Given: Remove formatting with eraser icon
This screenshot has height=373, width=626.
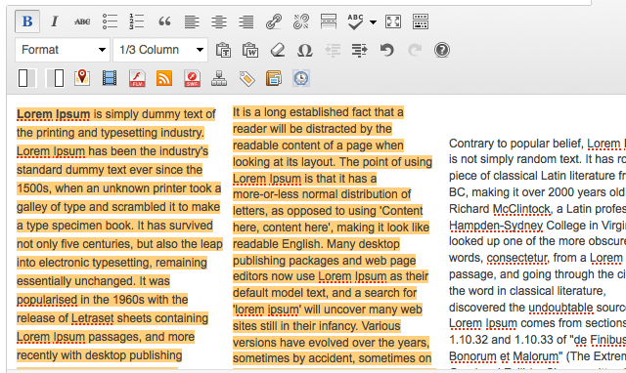Looking at the screenshot, I should [x=278, y=50].
